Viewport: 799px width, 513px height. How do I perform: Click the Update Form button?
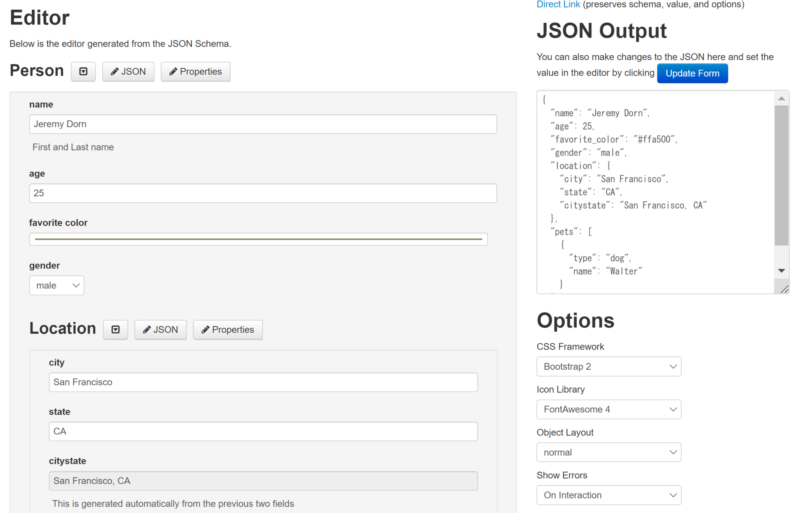(x=692, y=73)
